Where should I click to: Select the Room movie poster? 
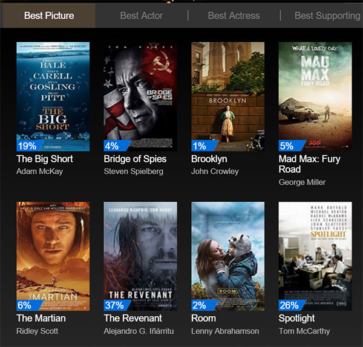pos(228,256)
